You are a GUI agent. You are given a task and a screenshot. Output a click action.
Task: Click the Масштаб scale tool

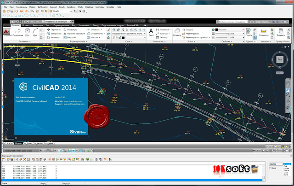coord(69,38)
